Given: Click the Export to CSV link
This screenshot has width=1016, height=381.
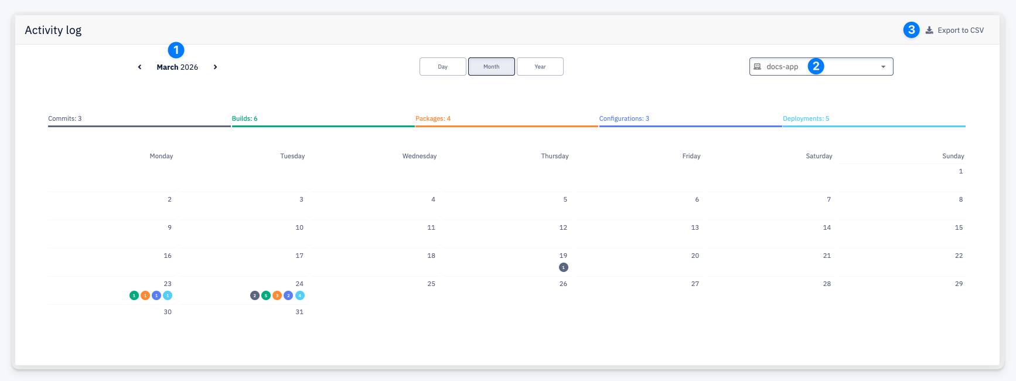Looking at the screenshot, I should click(954, 30).
